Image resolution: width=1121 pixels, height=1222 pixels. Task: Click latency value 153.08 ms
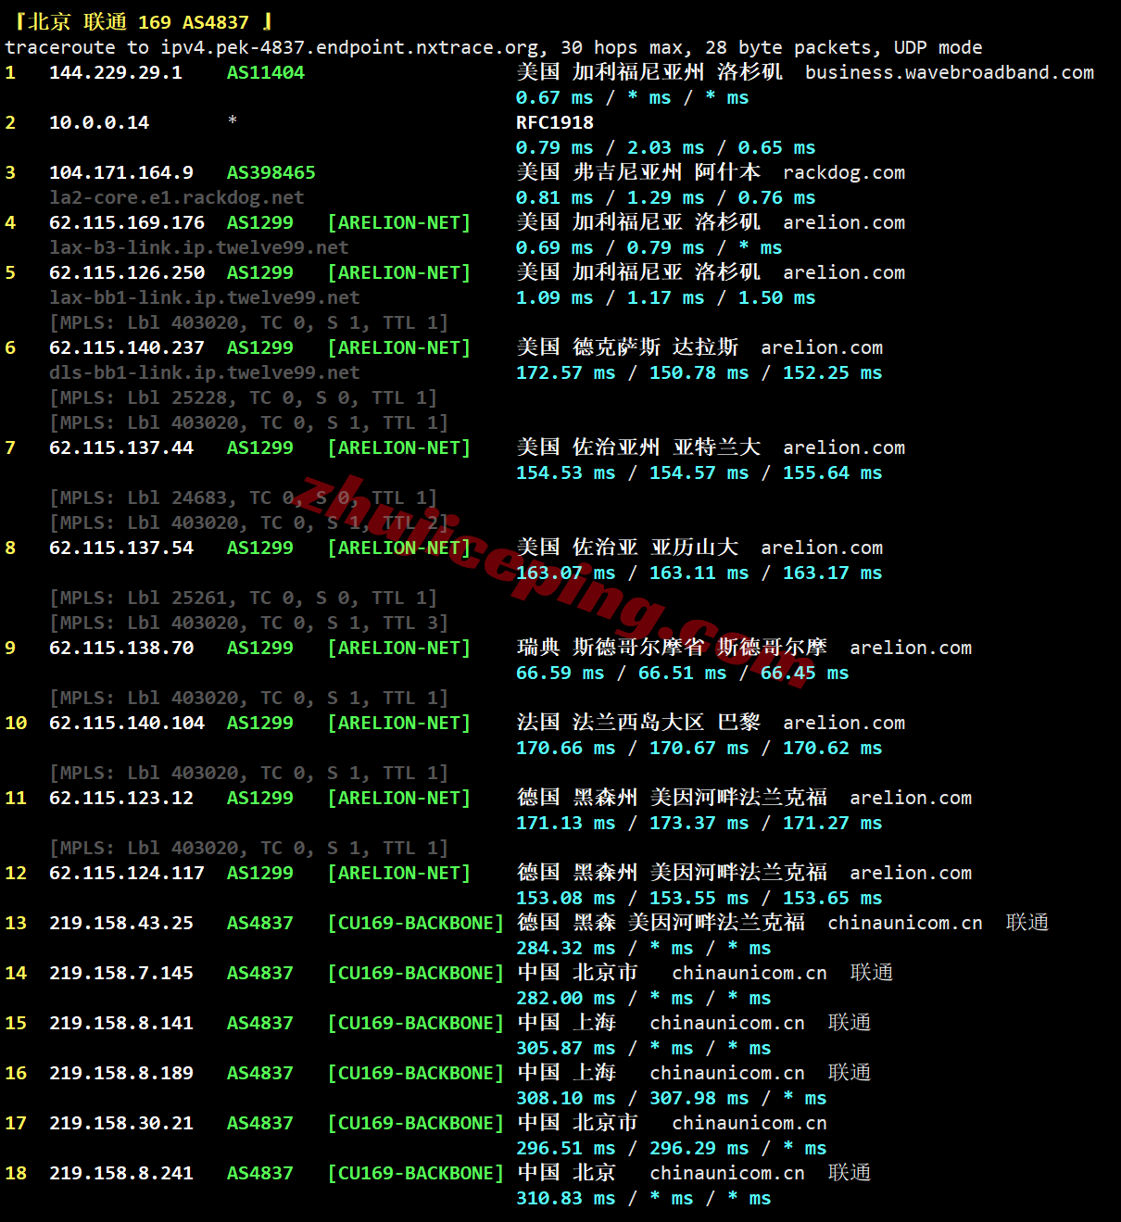tap(566, 898)
